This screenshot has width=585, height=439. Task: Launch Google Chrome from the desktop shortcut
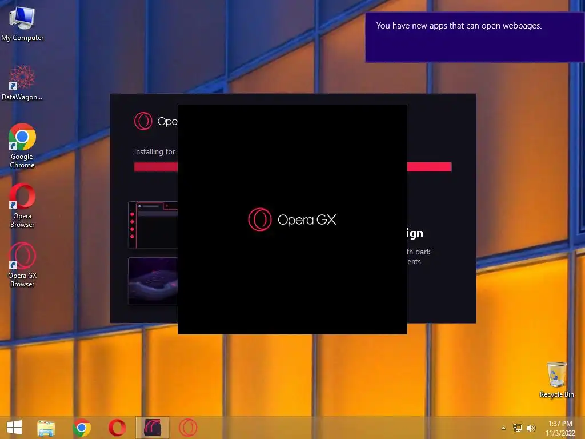pos(22,146)
